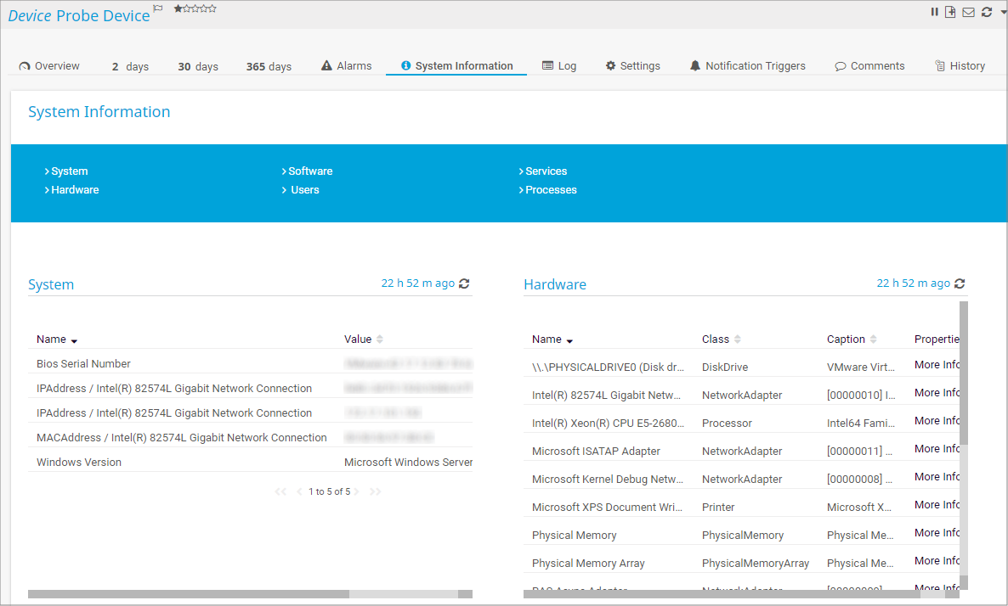Click More Info for Processor row
The image size is (1008, 606).
(x=937, y=421)
